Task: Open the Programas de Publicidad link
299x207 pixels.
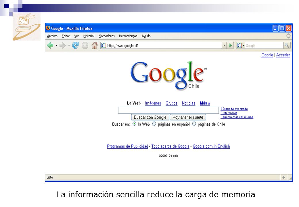Action: (x=127, y=146)
